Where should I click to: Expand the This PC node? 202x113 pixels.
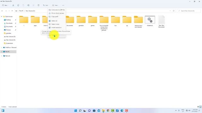pos(2,51)
